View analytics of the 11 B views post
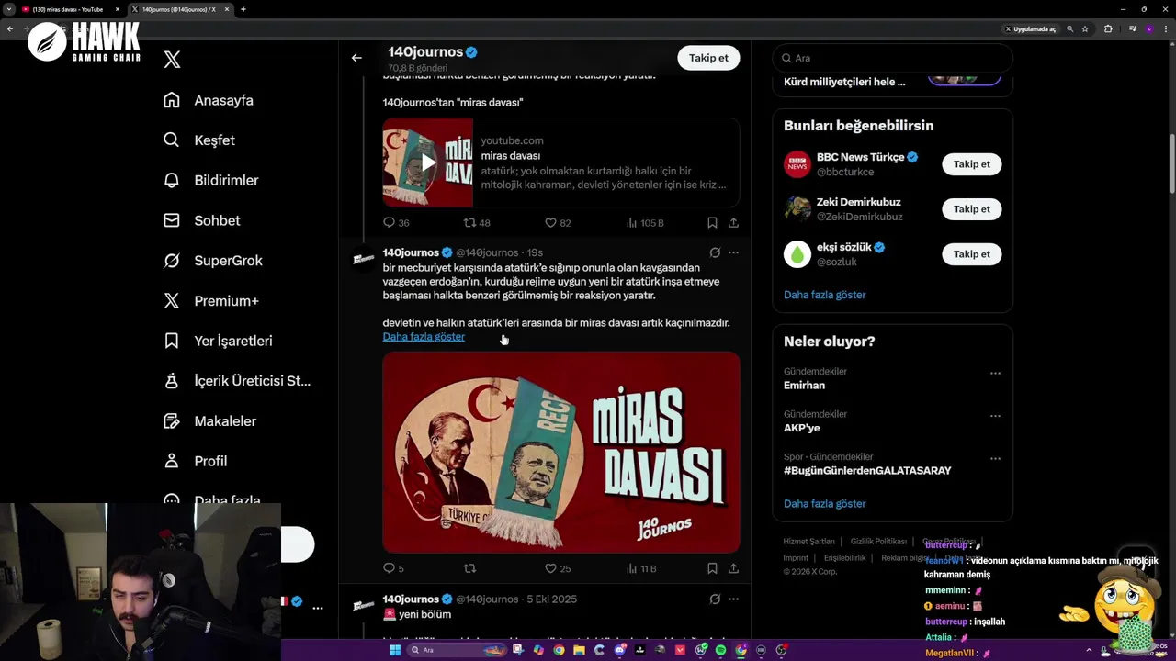 pos(641,569)
